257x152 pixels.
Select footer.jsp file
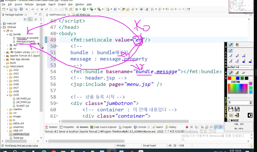(18, 138)
